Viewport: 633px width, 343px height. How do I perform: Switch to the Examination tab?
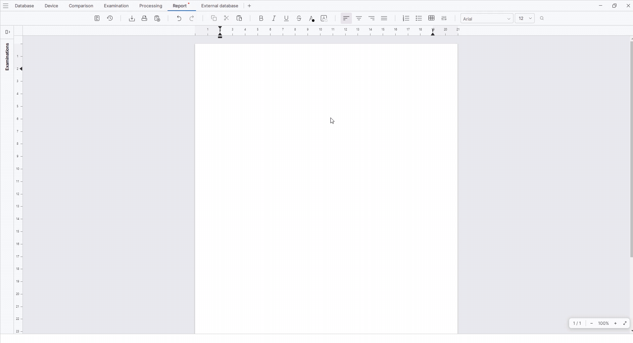tap(116, 6)
